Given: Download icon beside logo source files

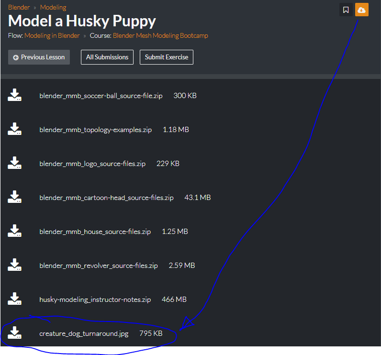Looking at the screenshot, I should tap(14, 163).
